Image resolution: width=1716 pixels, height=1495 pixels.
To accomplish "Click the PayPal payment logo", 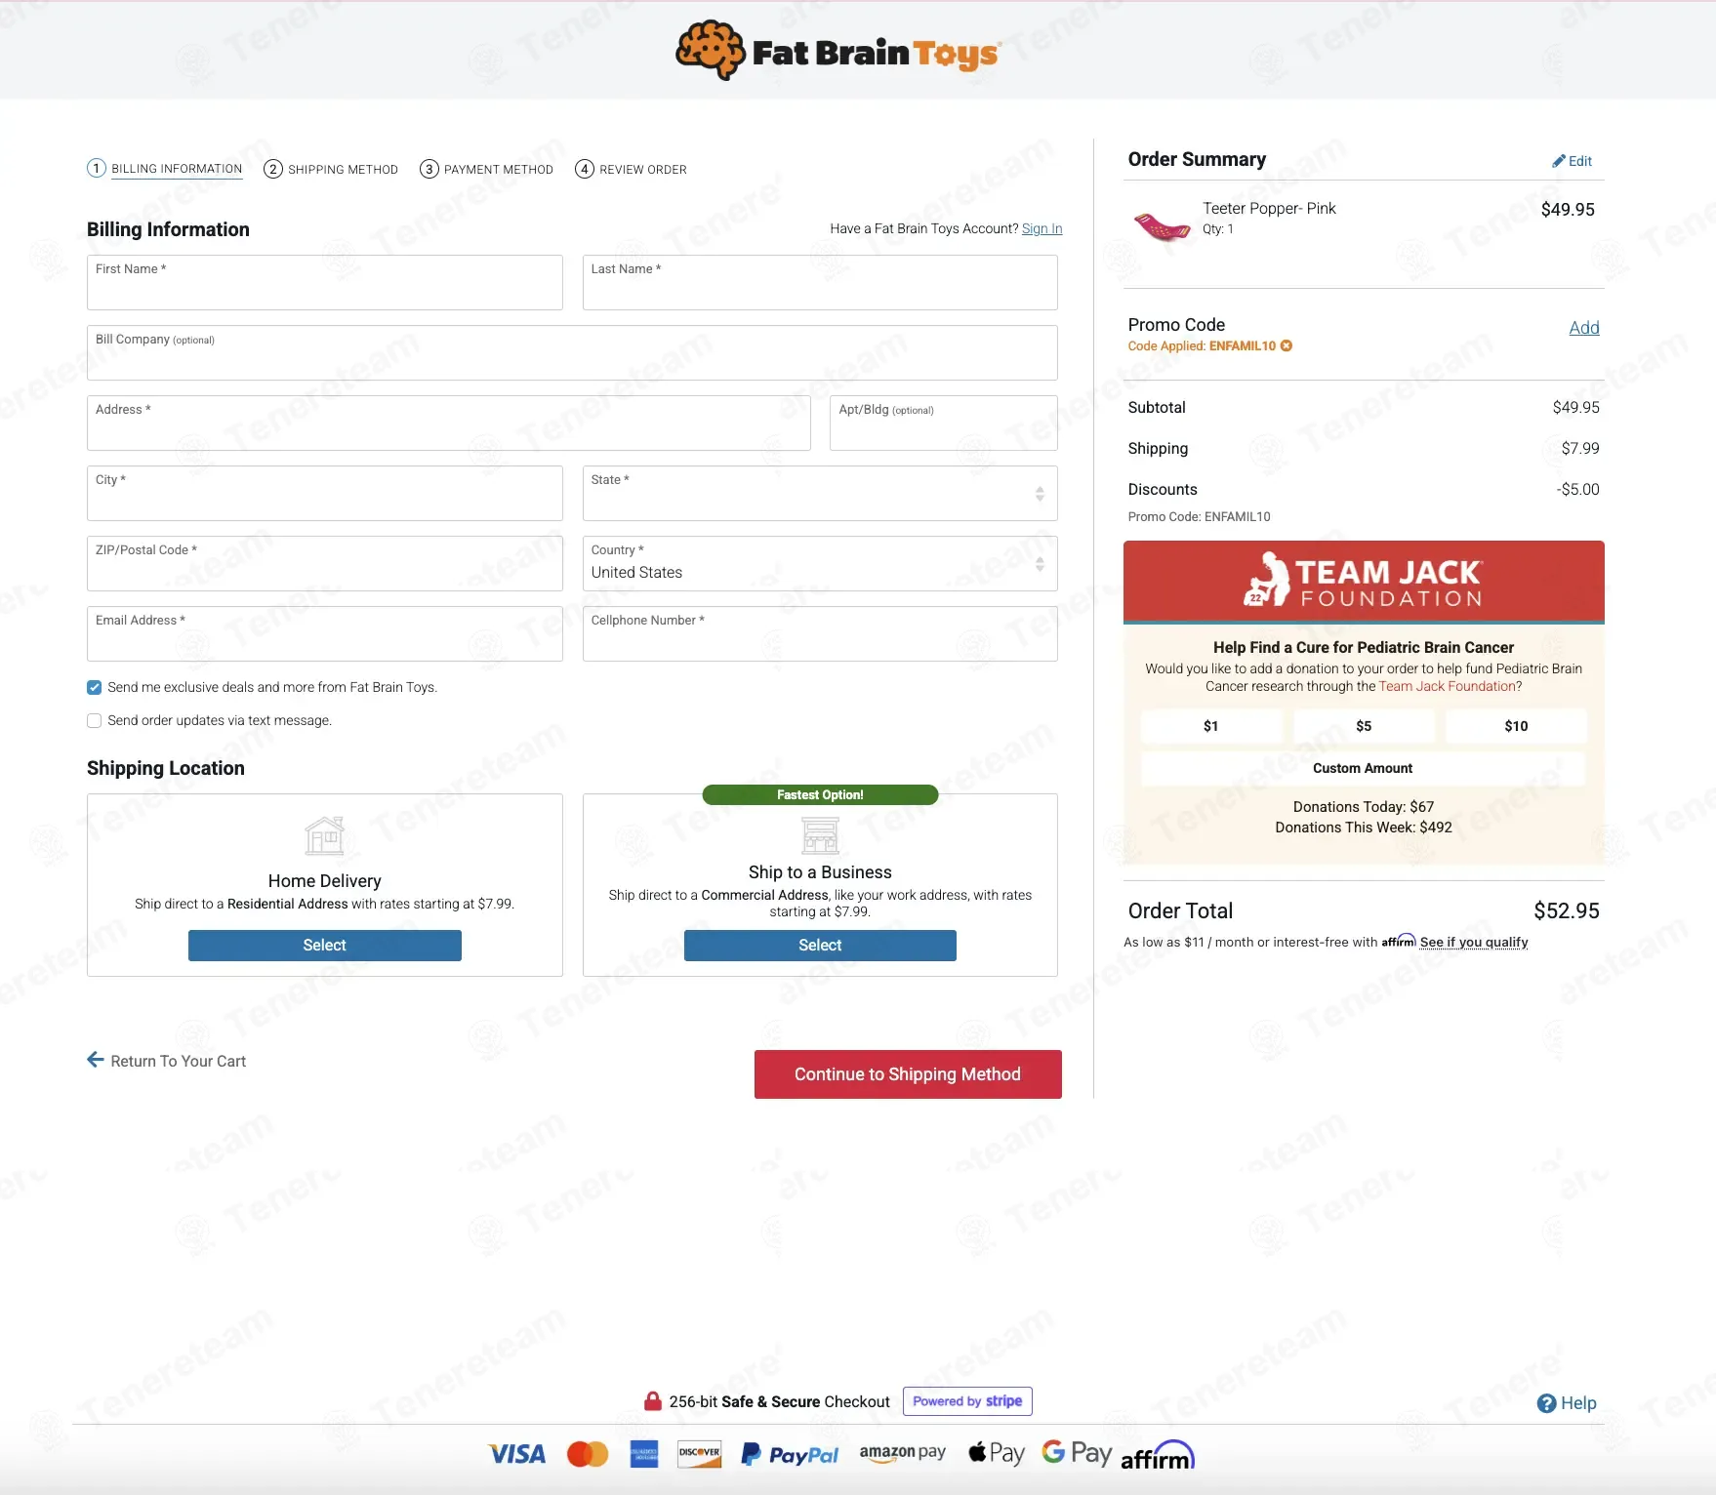I will [x=790, y=1454].
